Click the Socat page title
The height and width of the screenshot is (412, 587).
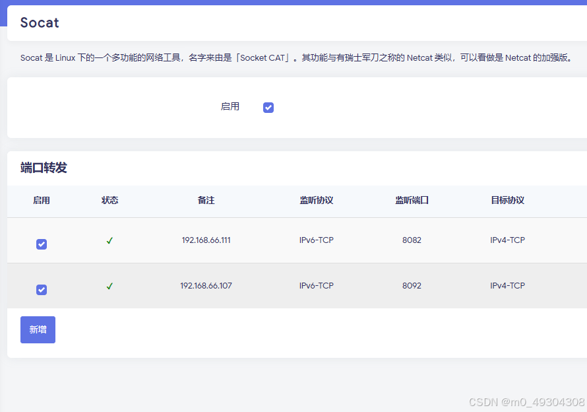tap(40, 23)
